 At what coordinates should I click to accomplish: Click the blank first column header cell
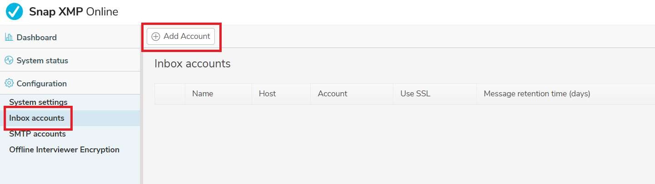[170, 94]
